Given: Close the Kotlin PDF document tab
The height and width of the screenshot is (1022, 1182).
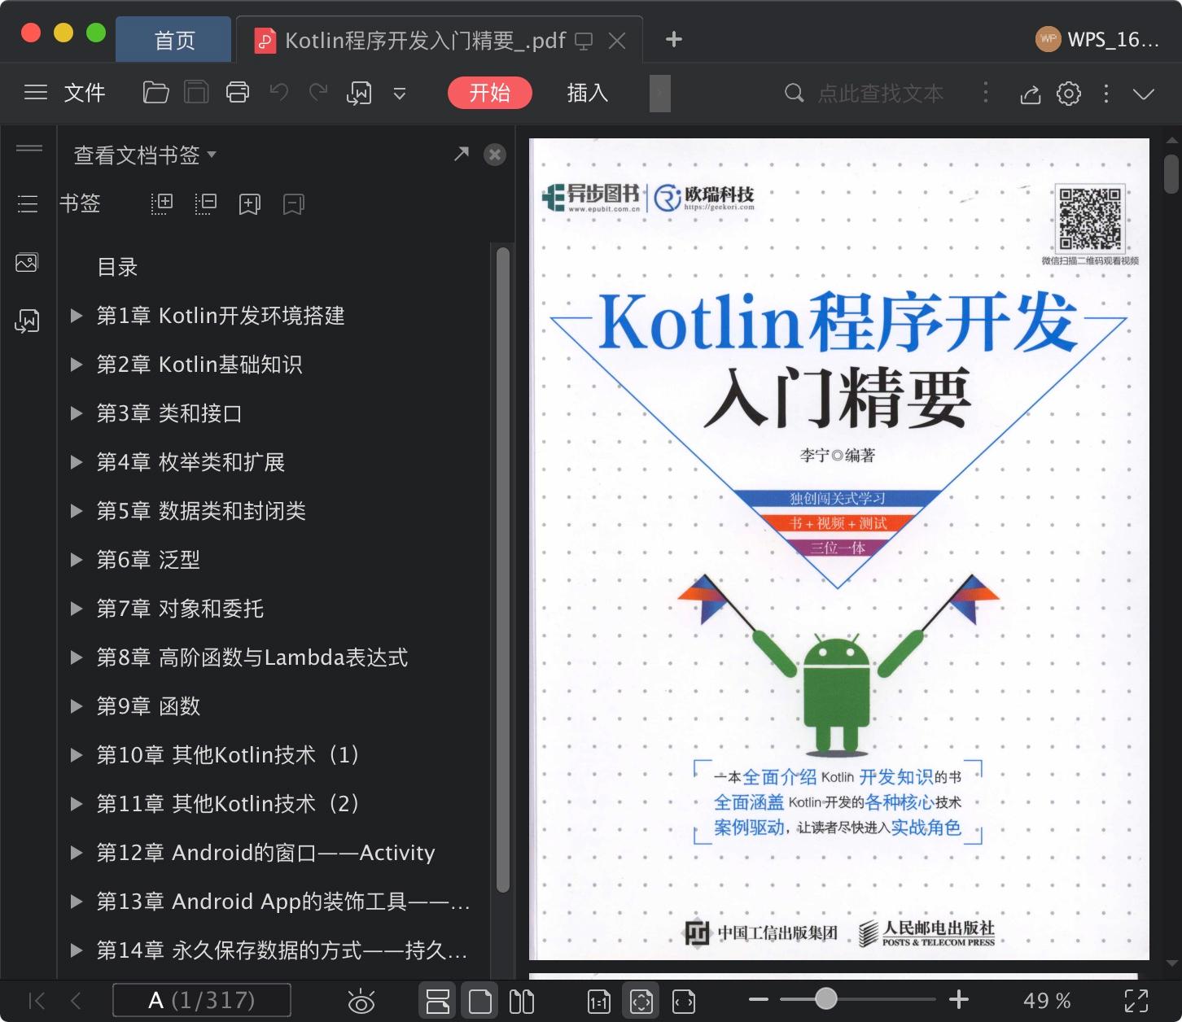Looking at the screenshot, I should click(x=618, y=41).
